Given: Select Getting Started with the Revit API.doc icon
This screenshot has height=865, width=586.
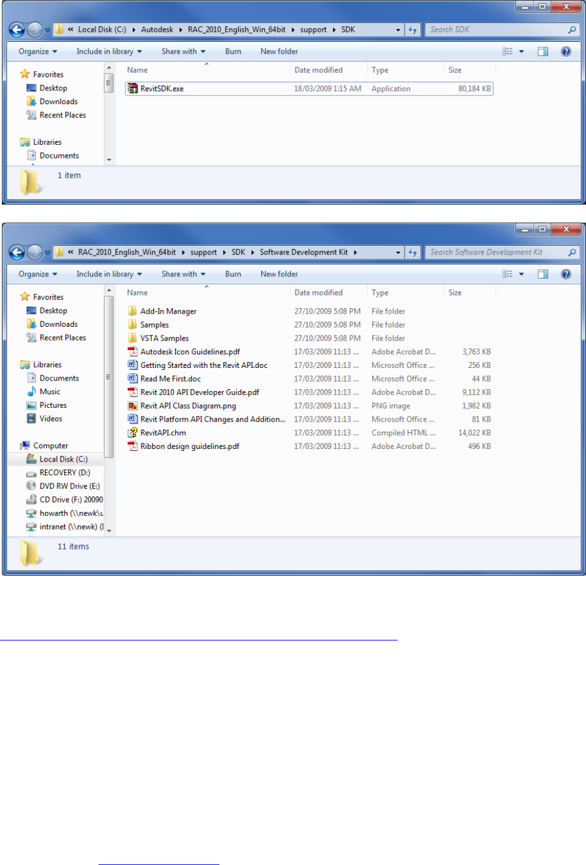Looking at the screenshot, I should click(133, 365).
